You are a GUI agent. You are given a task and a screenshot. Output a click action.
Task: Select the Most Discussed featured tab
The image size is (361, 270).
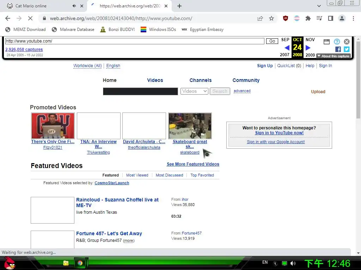(170, 175)
